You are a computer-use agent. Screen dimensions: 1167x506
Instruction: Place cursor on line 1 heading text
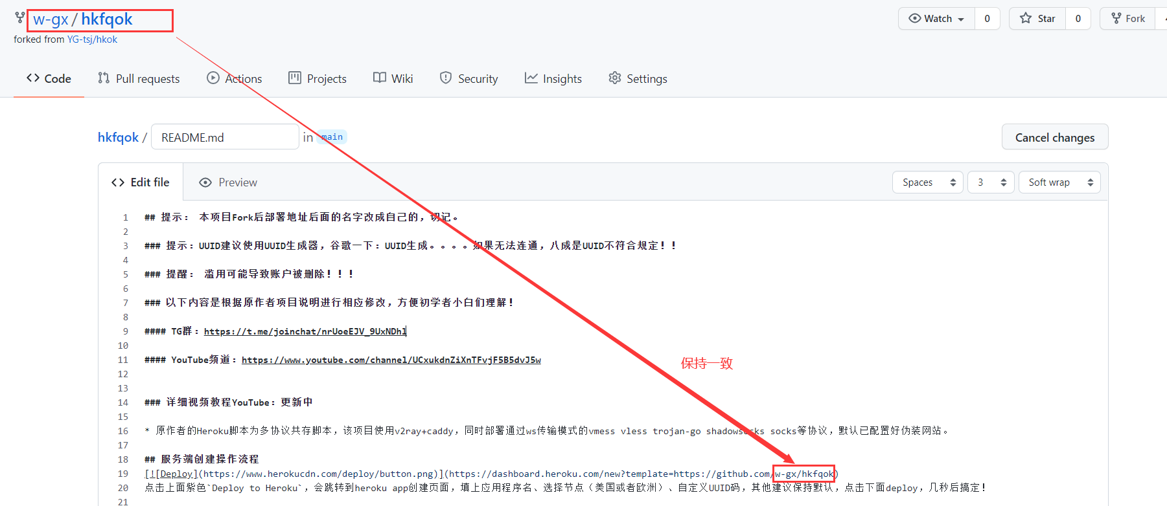301,217
